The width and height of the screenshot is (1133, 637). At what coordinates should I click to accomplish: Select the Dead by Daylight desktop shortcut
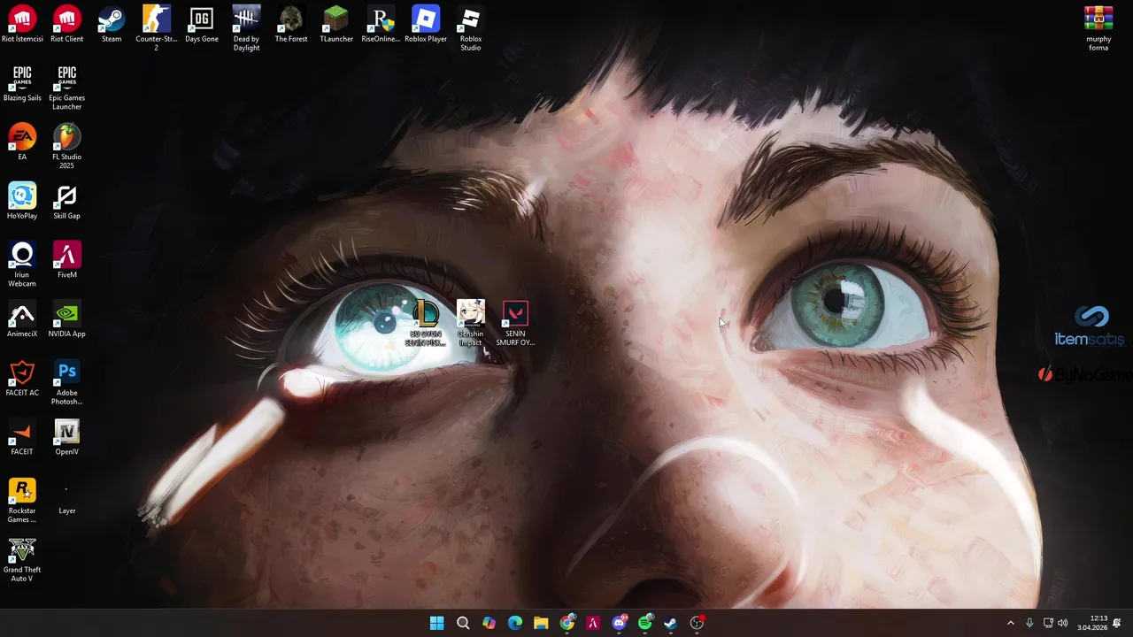pos(246,28)
